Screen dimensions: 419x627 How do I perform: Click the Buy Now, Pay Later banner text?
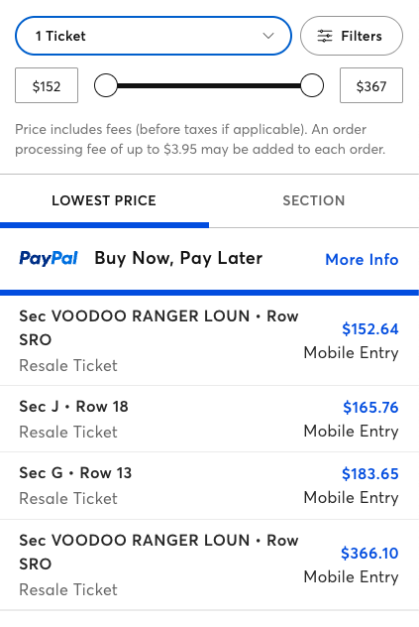point(178,258)
